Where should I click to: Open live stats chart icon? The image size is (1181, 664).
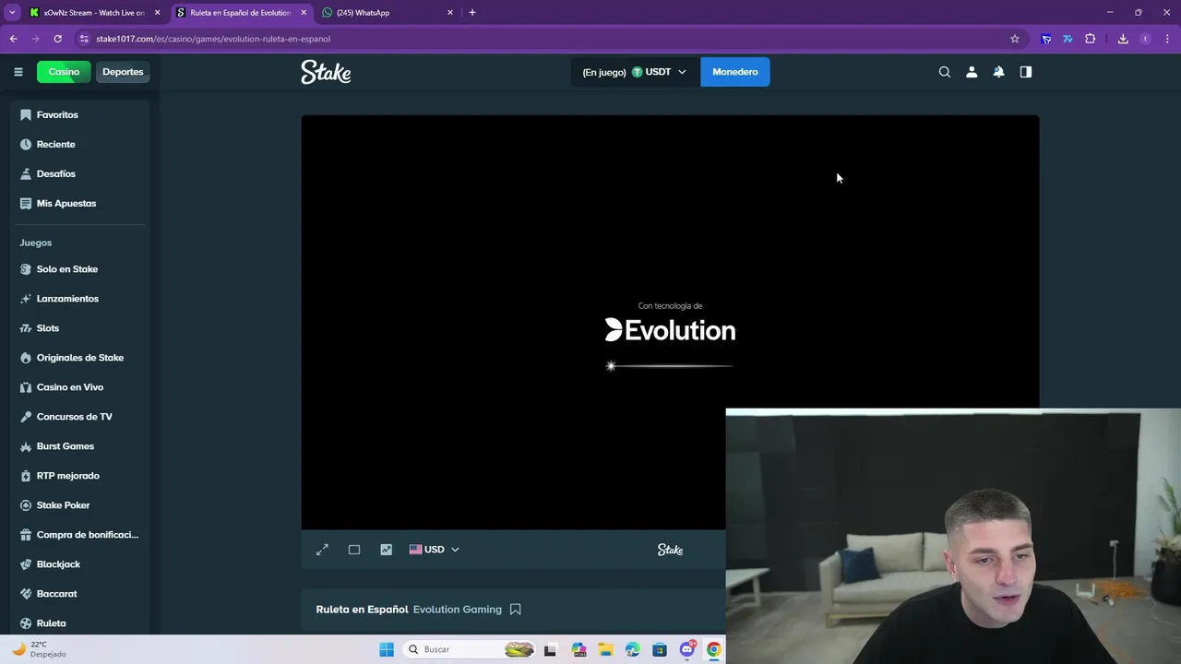(x=386, y=550)
